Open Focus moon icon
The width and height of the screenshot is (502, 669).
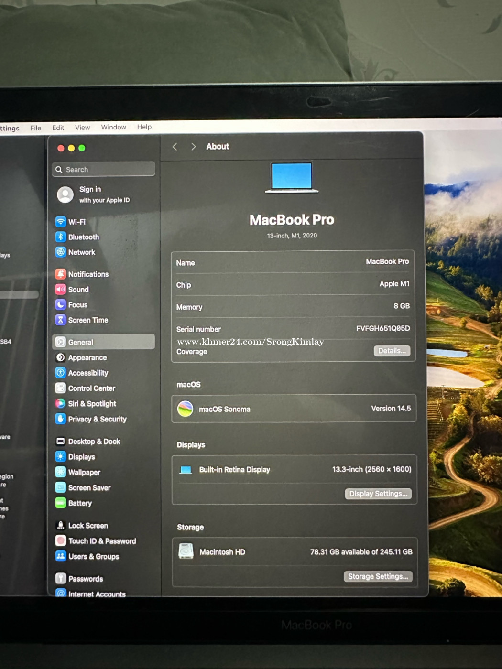coord(61,305)
